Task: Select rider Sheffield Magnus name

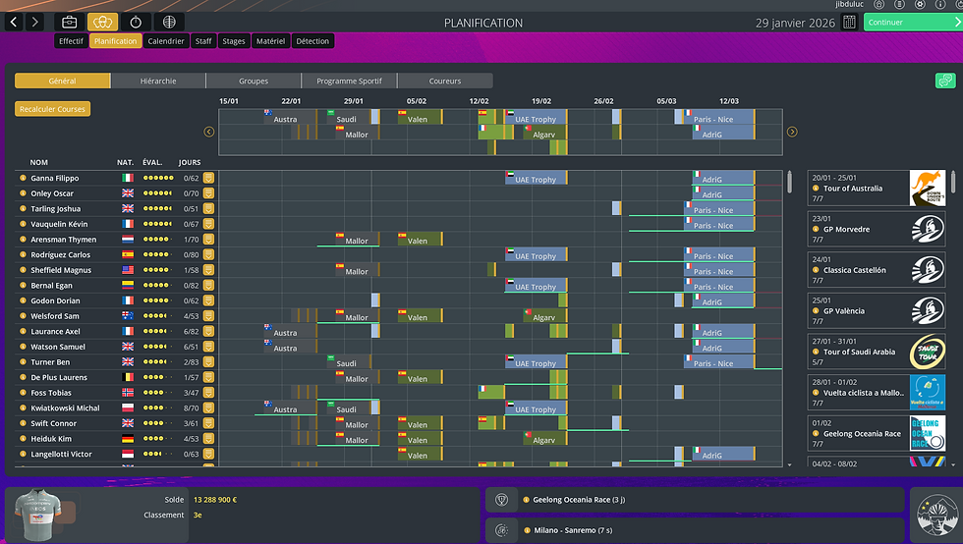Action: coord(61,270)
